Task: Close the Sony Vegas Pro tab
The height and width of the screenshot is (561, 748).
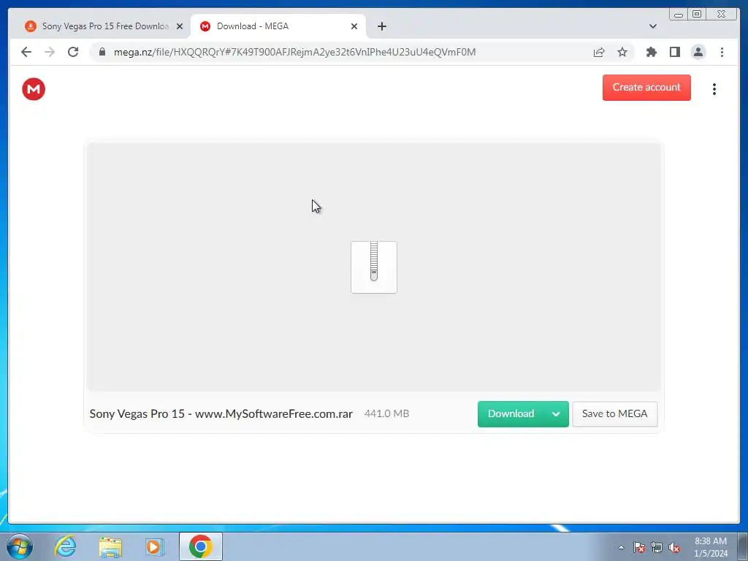Action: pos(180,26)
